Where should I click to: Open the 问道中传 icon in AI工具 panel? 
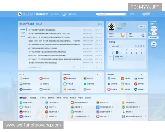coord(21,78)
